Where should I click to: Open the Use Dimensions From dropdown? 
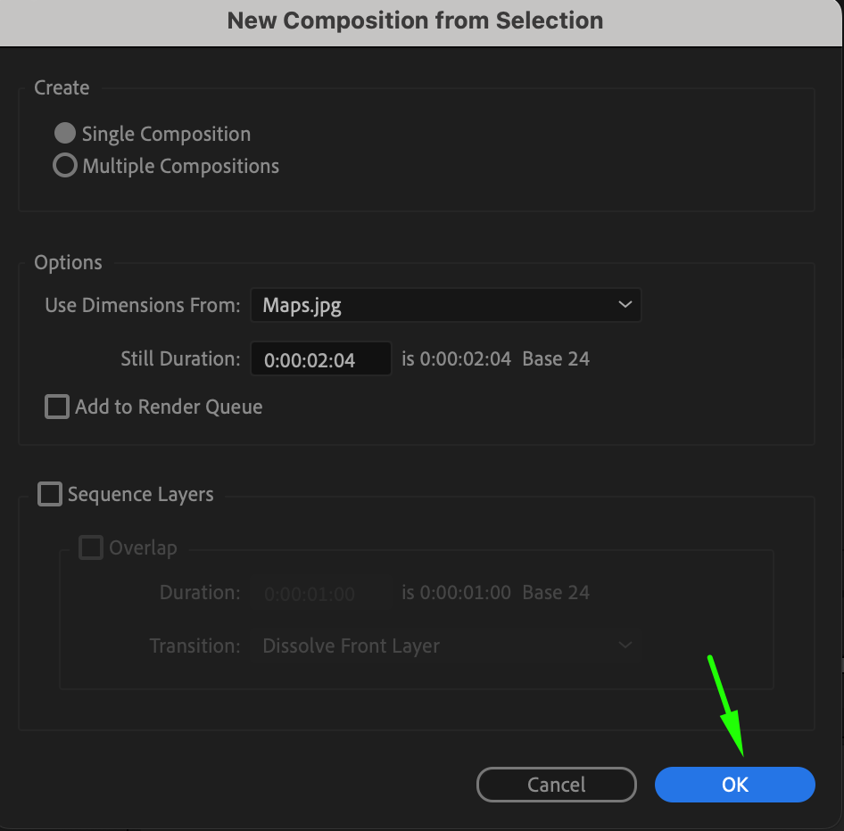[x=445, y=305]
